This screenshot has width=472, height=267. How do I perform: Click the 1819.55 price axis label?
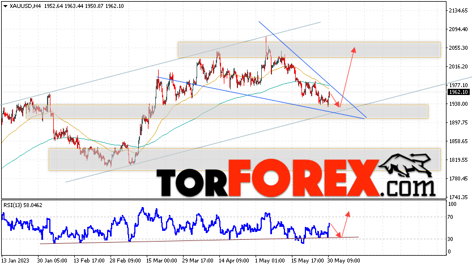[x=458, y=160]
